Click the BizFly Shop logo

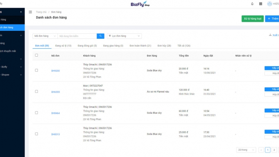click(140, 4)
